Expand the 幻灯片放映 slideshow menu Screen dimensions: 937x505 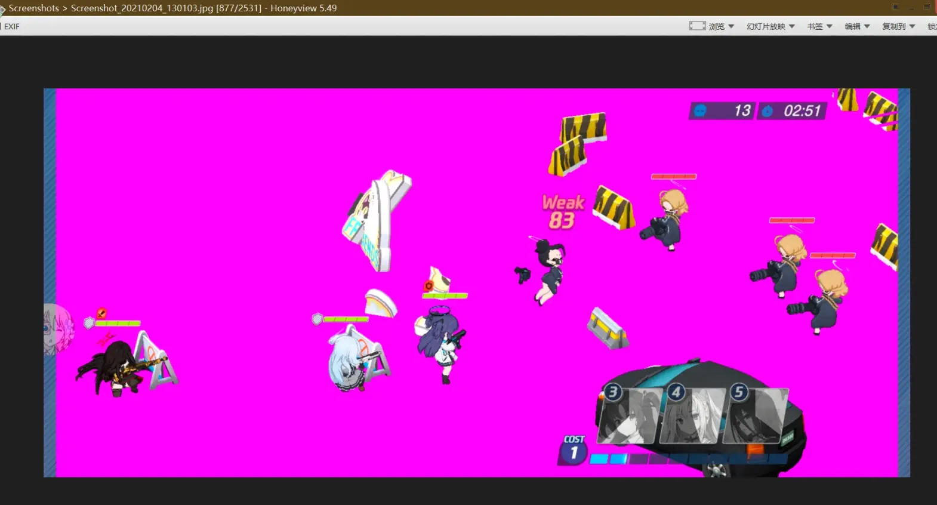click(x=770, y=26)
